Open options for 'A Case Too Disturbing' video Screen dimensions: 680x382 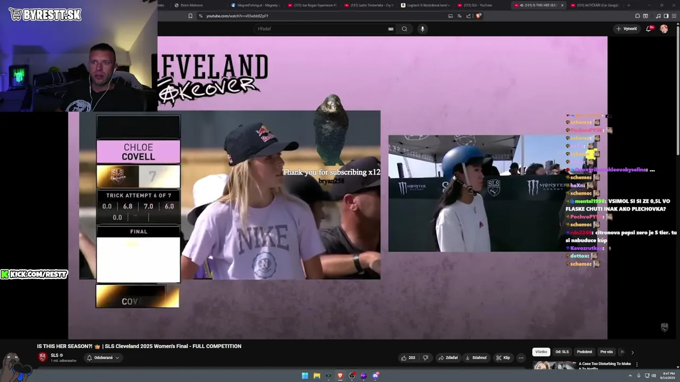point(636,364)
